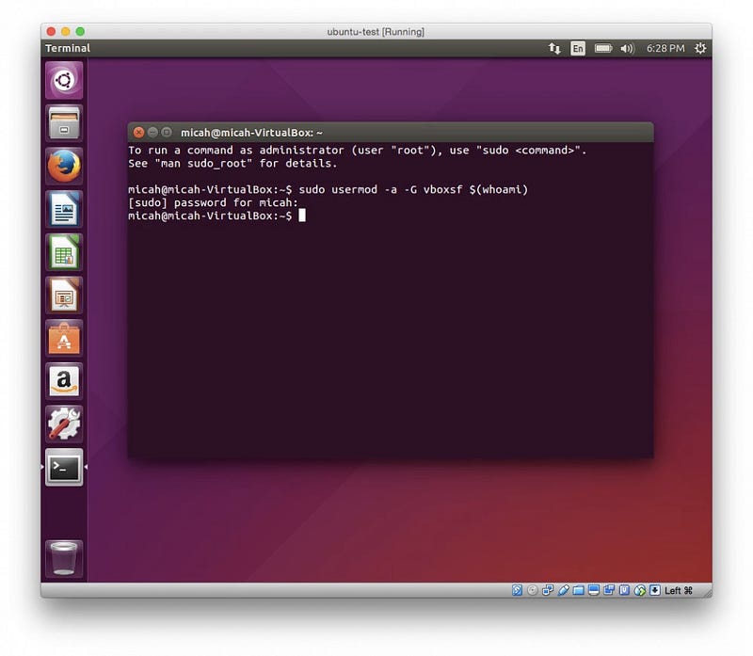Screen dimensions: 753x656
Task: Close the ubuntu-test VirtualBox window
Action: (x=51, y=31)
